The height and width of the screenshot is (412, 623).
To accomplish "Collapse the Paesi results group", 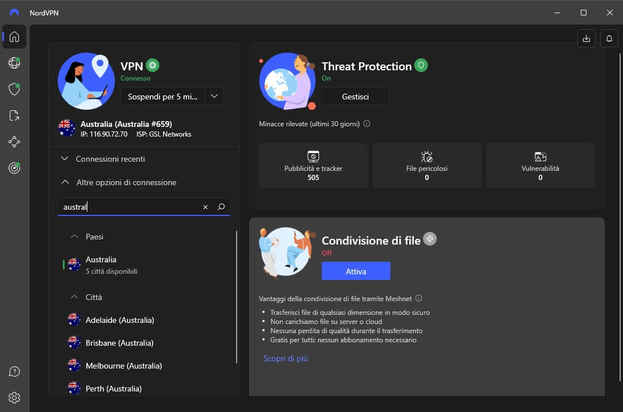I will 74,237.
